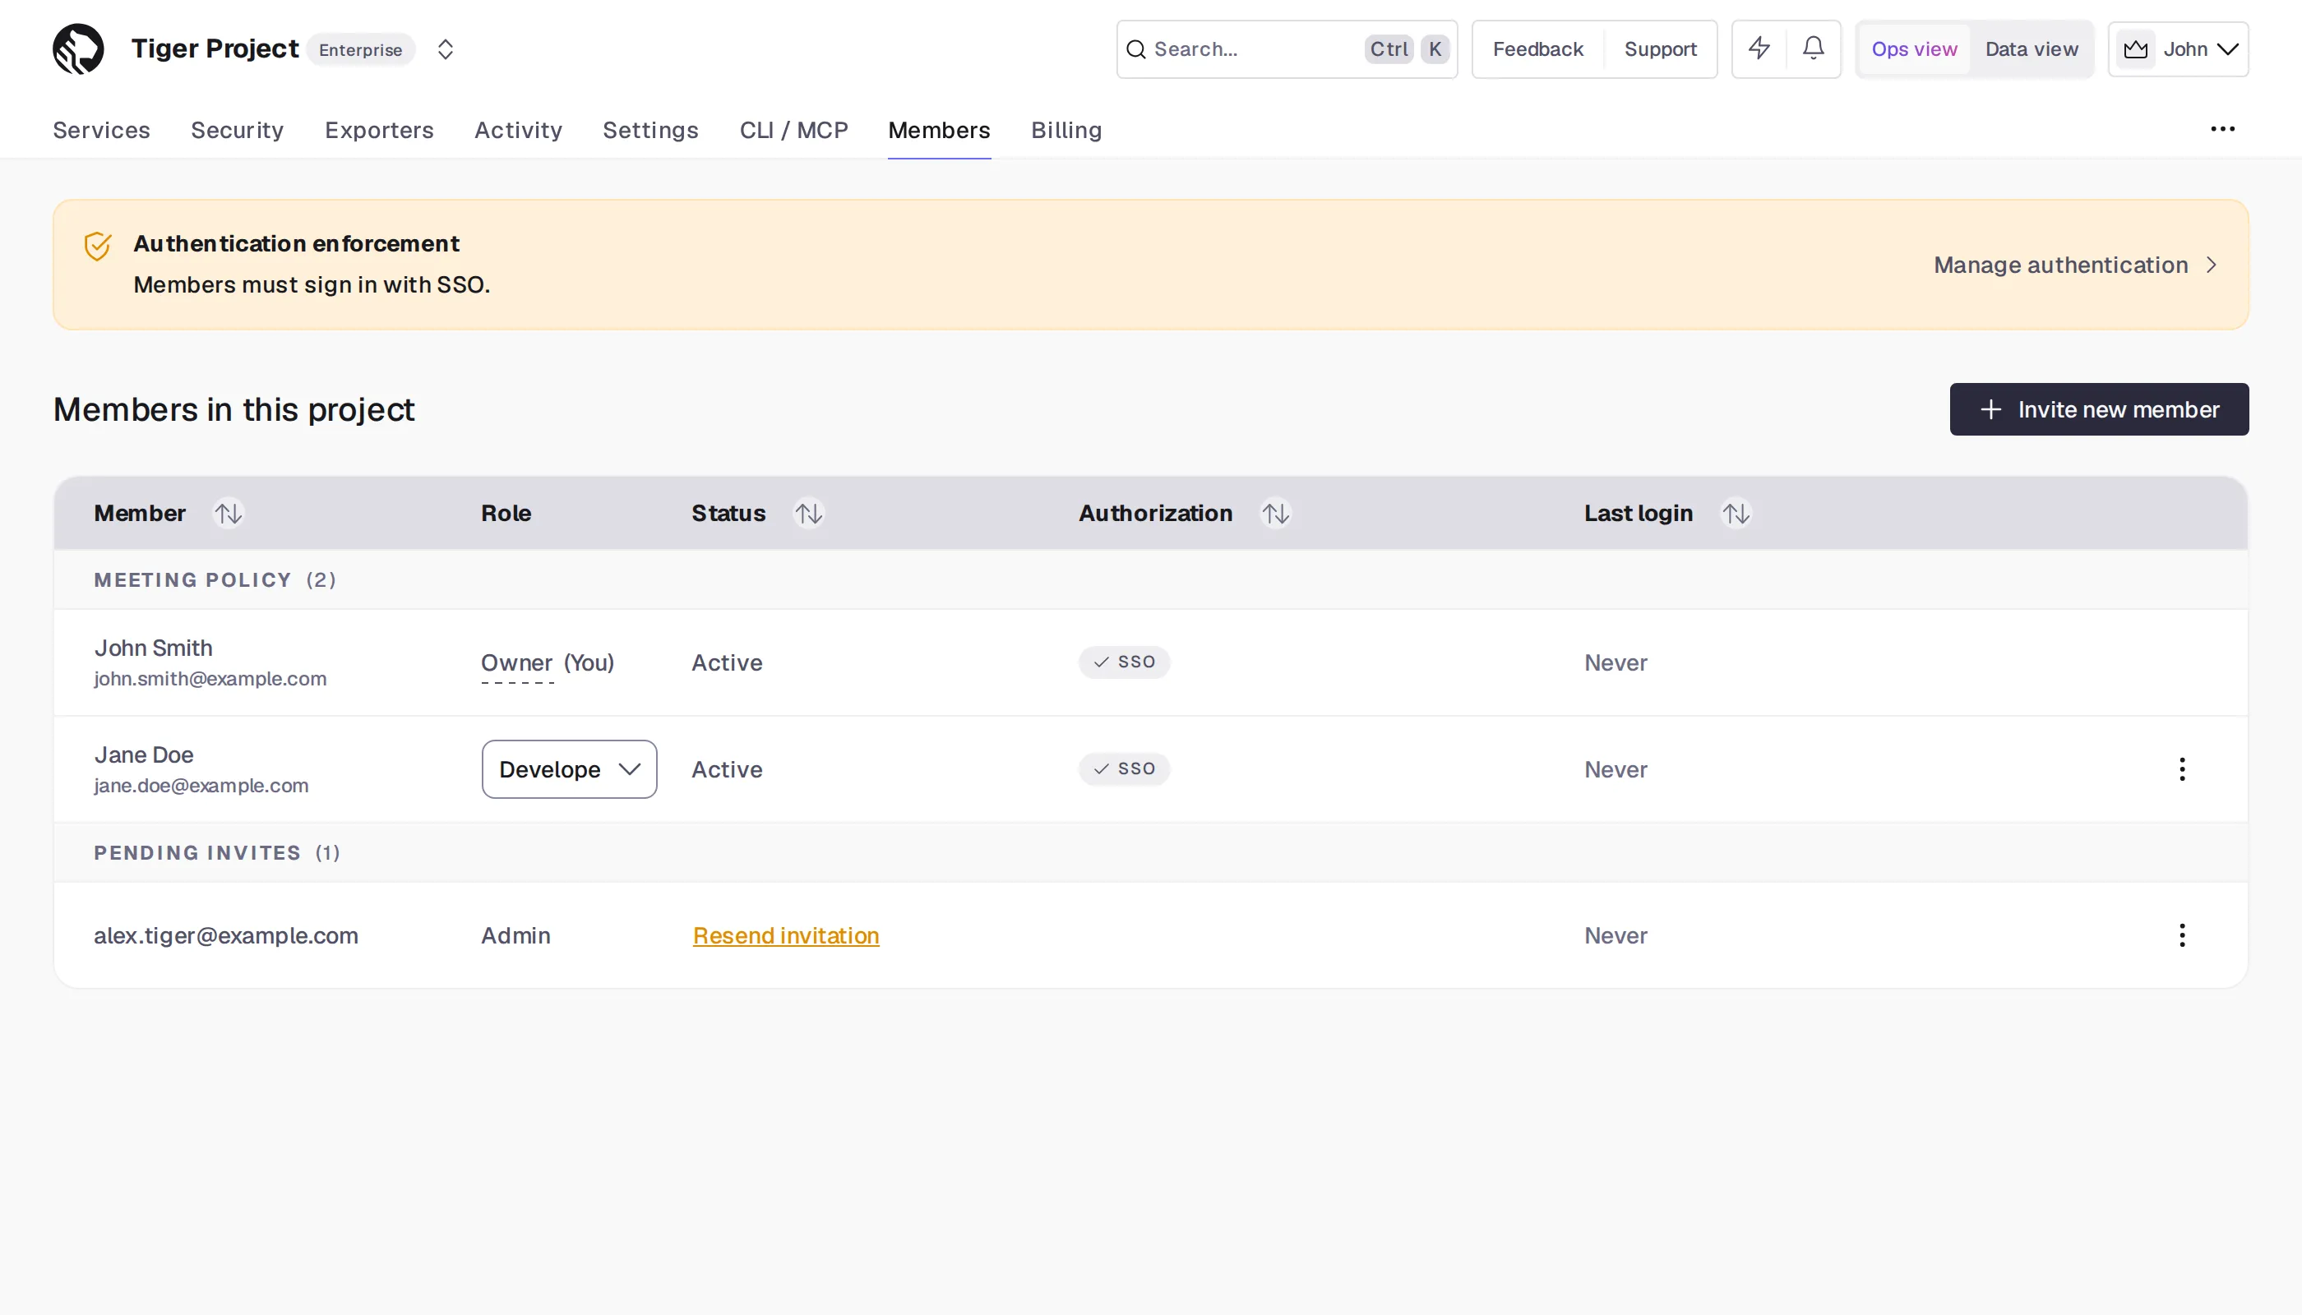Open the Billing tab

[1066, 130]
